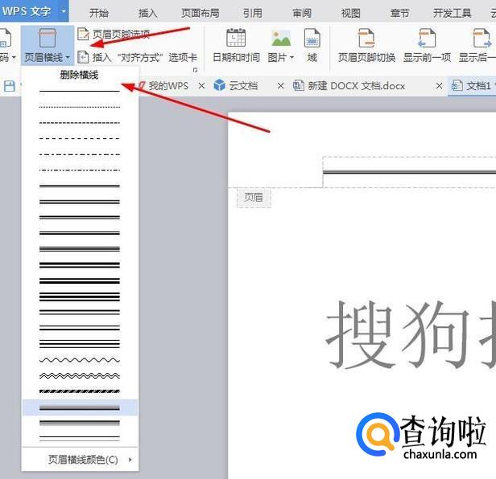Open the 我的WPS document tab
Screen dimensions: 496x479
[168, 85]
